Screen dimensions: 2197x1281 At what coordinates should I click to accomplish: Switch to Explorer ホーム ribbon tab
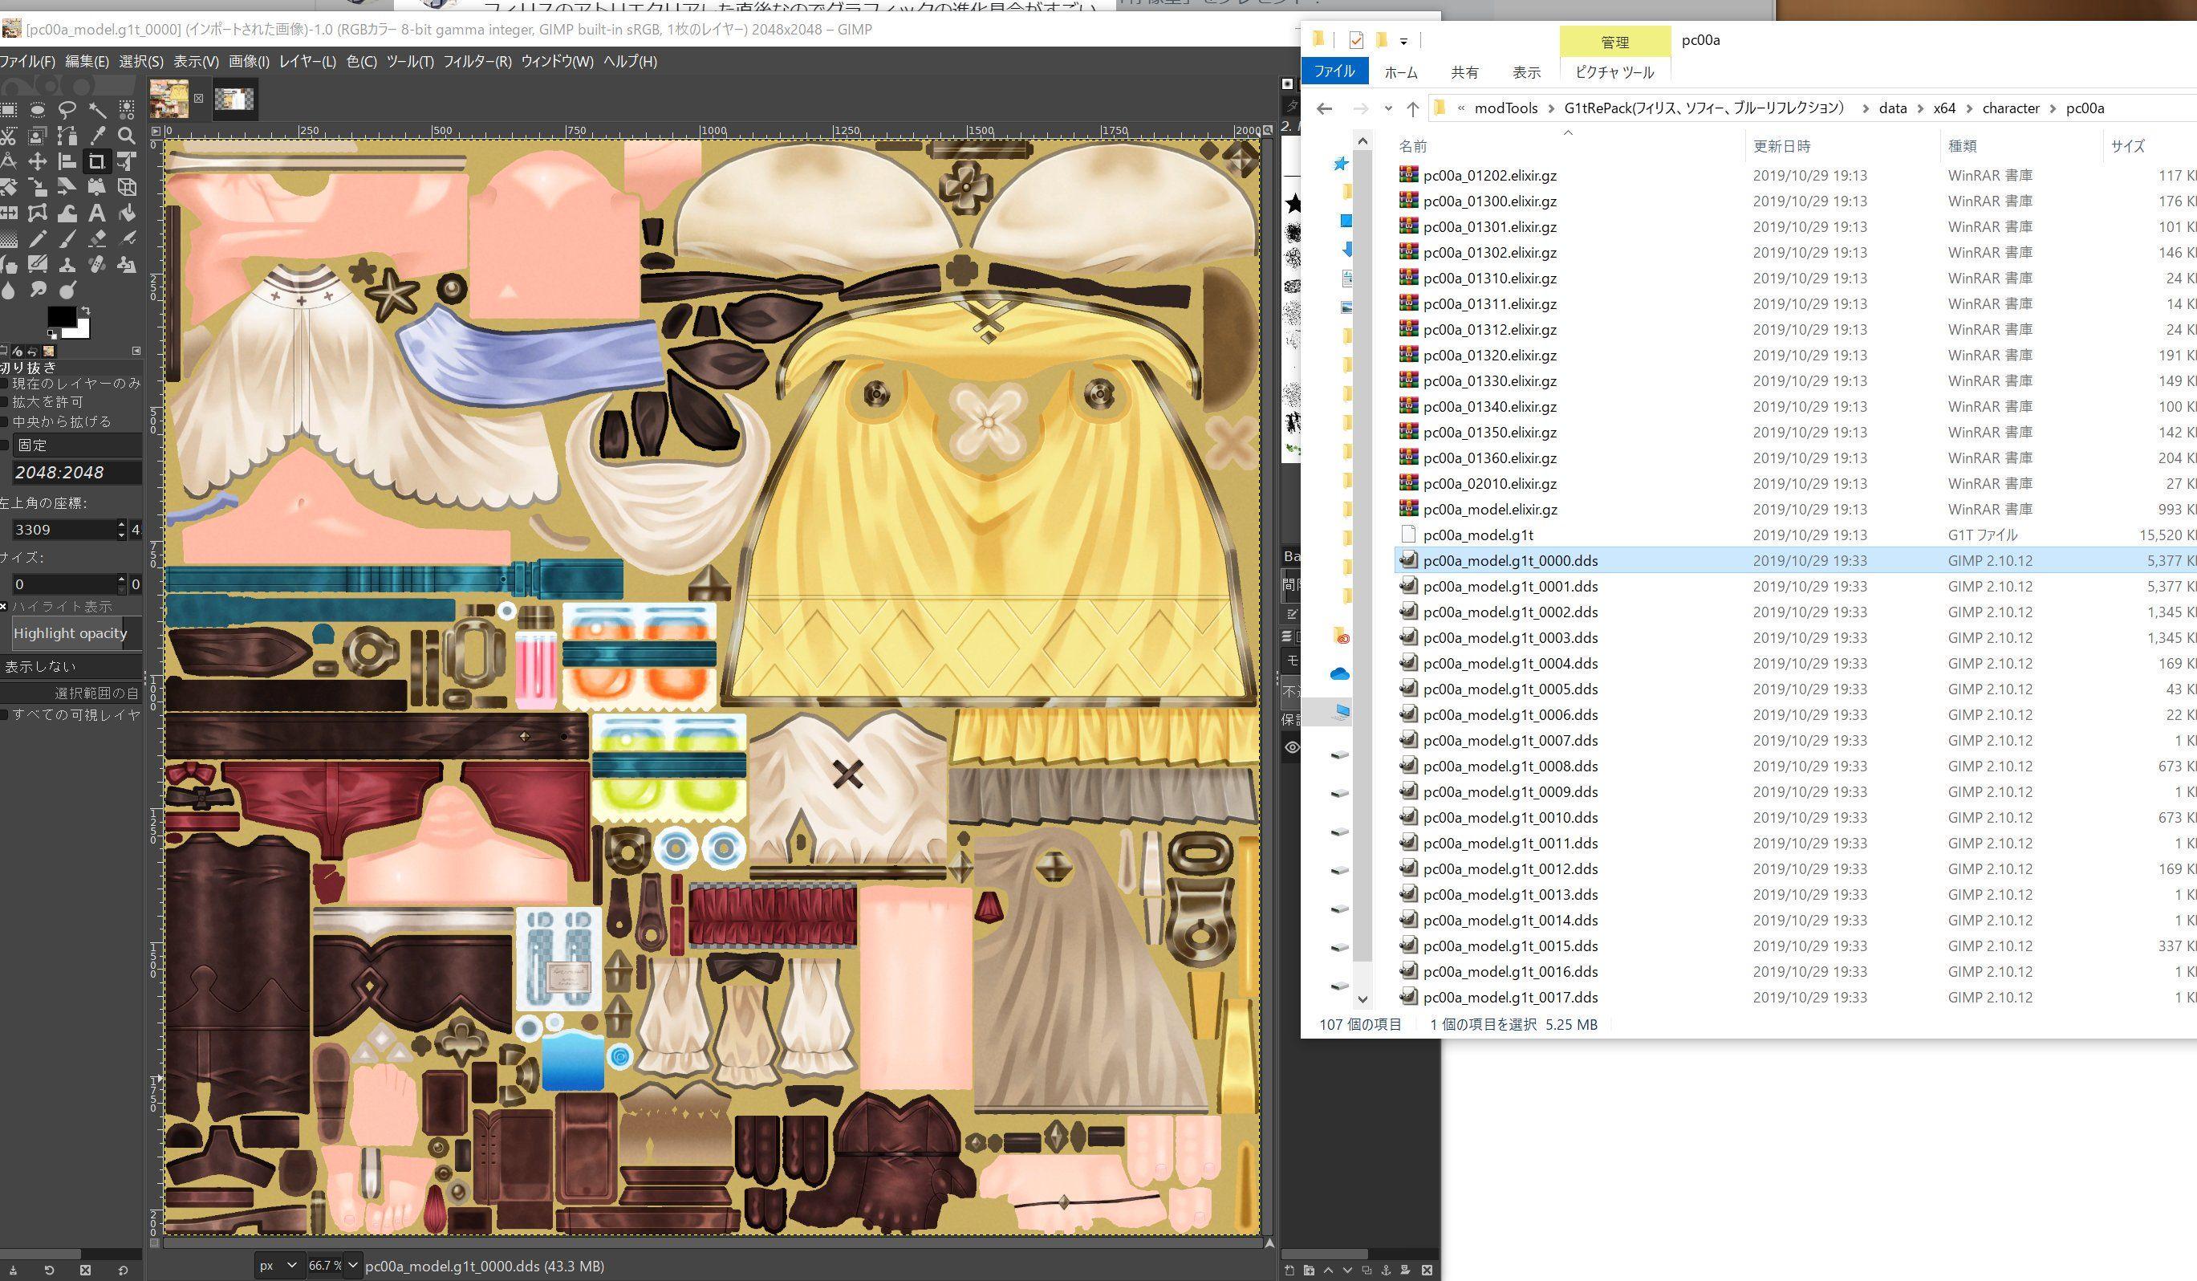pyautogui.click(x=1401, y=72)
